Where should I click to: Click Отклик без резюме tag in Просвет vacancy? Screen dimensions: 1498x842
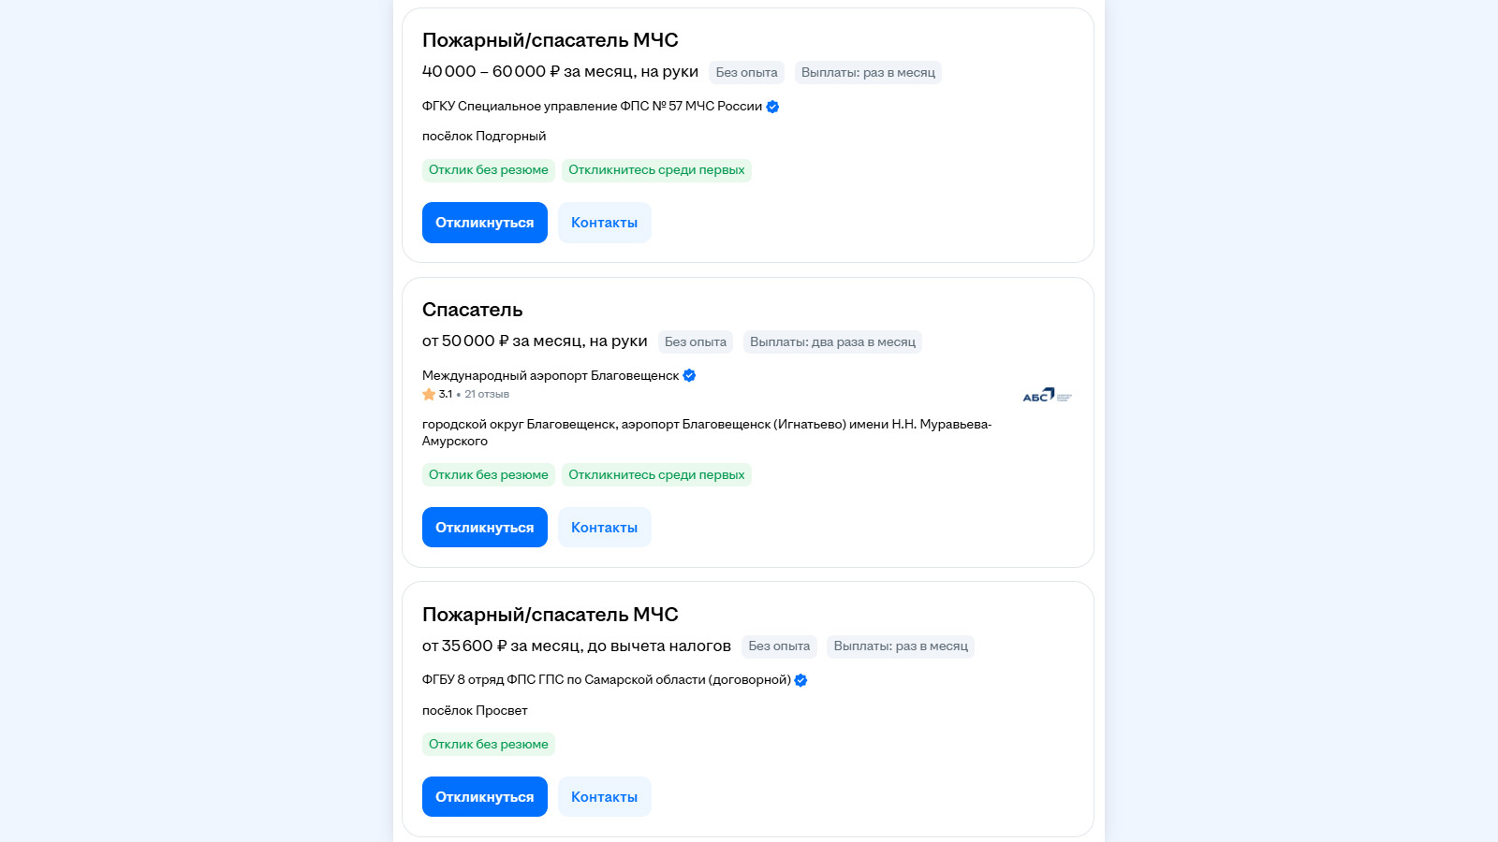coord(488,745)
